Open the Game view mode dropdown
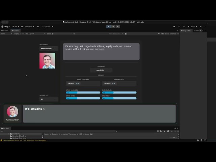The image size is (216, 162). (x=6, y=34)
